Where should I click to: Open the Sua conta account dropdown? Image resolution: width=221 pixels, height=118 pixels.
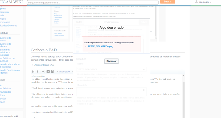[204, 2]
